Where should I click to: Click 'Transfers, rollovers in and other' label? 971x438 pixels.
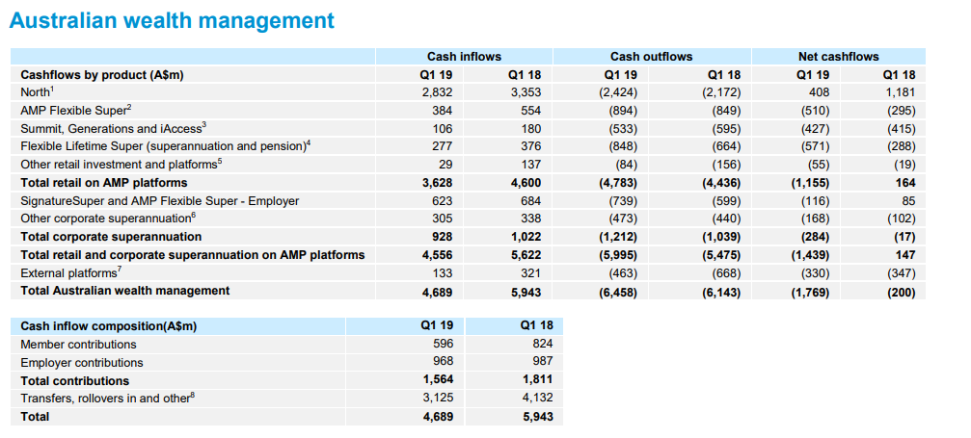pyautogui.click(x=108, y=399)
